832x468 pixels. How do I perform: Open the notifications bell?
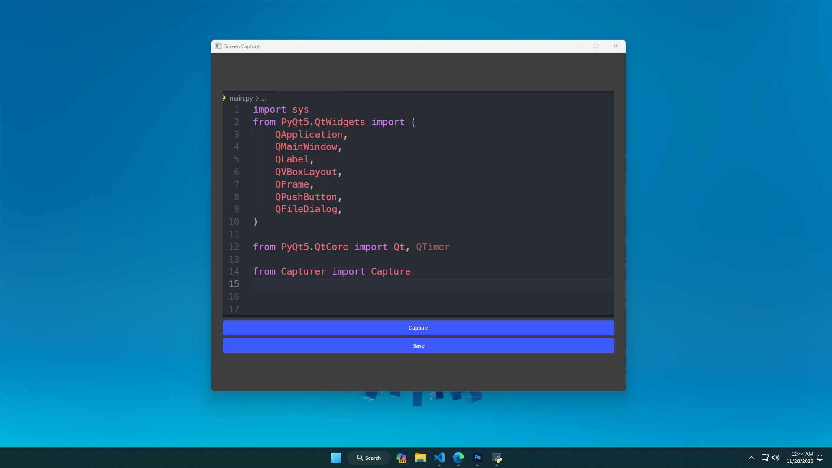point(820,458)
